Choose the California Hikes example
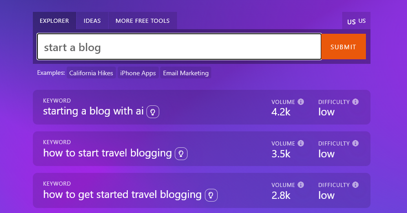Screen dimensions: 407x213 (x=91, y=73)
